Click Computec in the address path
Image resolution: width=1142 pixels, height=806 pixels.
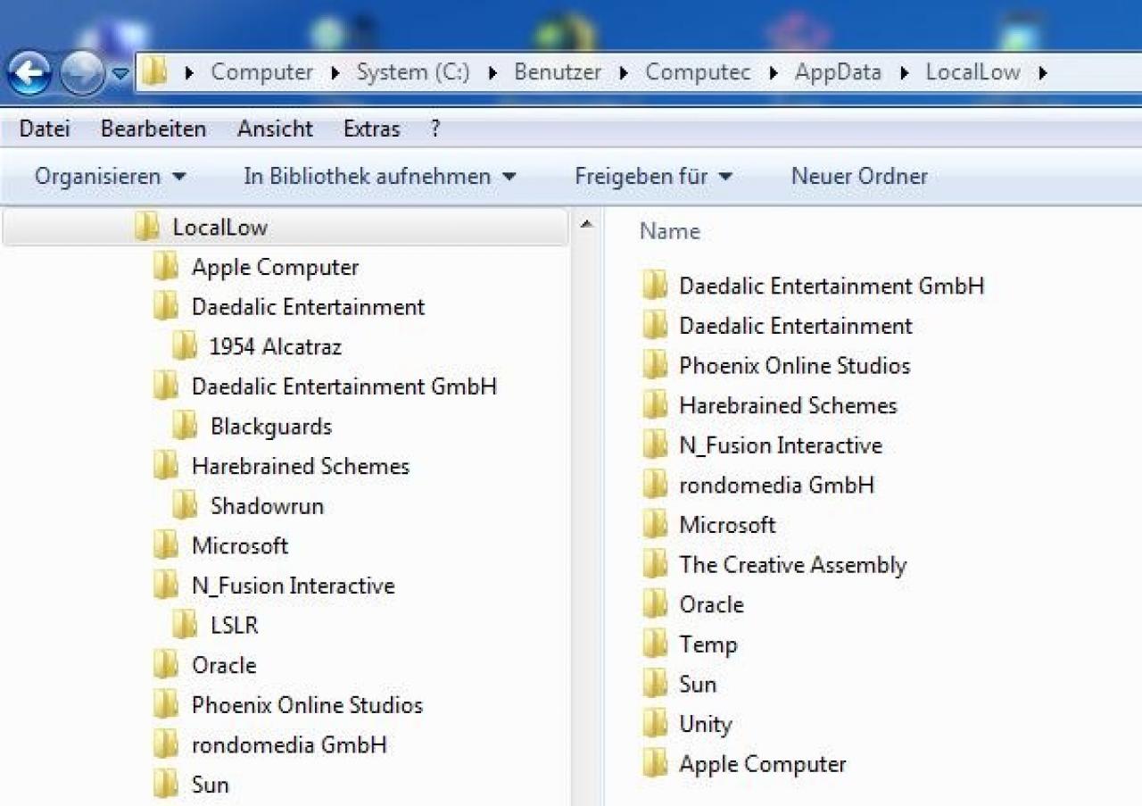click(698, 72)
